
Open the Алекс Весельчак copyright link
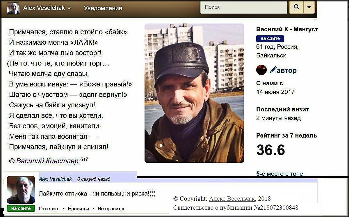click(x=232, y=199)
